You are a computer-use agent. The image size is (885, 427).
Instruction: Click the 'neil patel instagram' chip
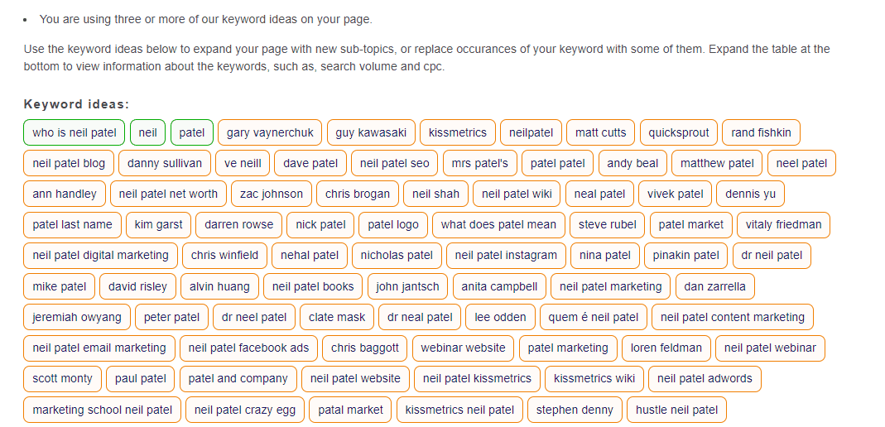coord(506,255)
